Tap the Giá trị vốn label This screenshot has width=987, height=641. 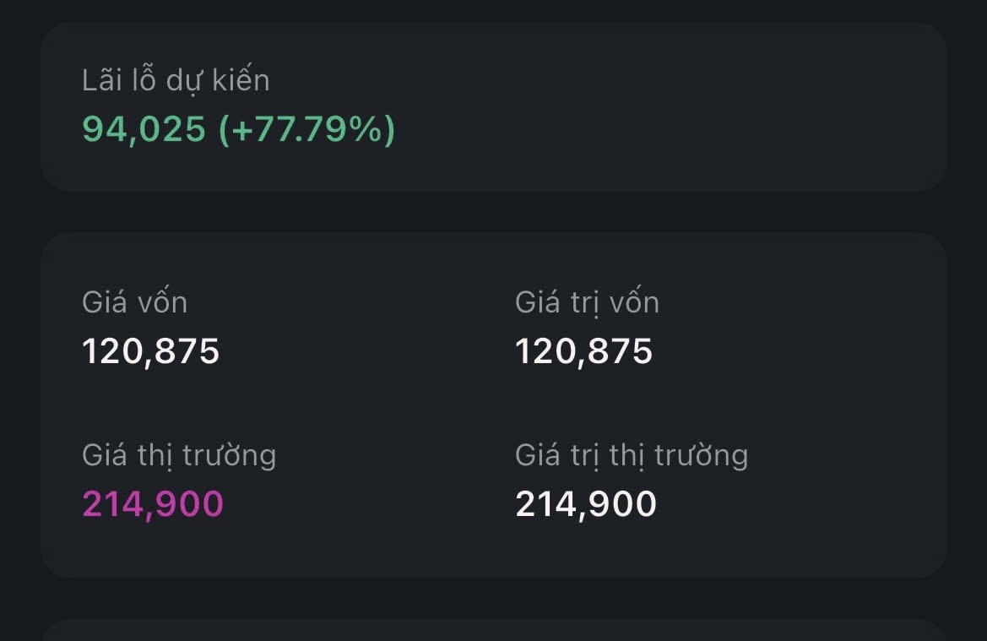[587, 302]
